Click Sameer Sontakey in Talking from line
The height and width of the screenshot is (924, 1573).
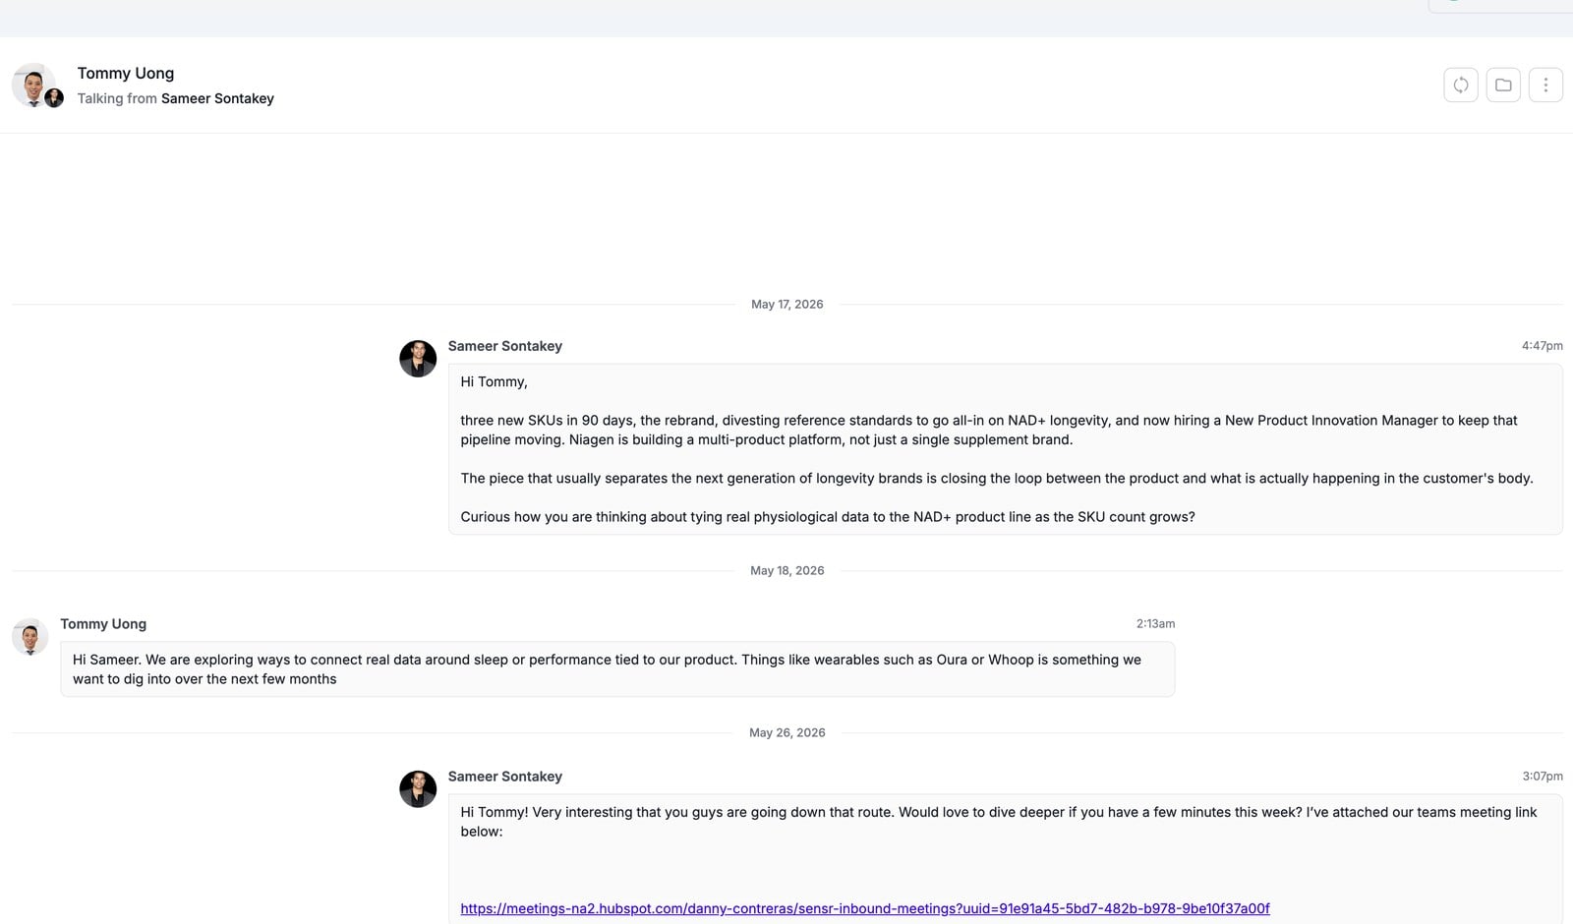click(x=217, y=98)
